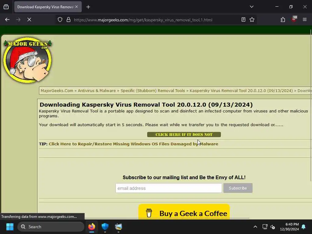This screenshot has width=312, height=234.
Task: Open MajorGeeks.Com breadcrumb link
Action: (x=57, y=91)
